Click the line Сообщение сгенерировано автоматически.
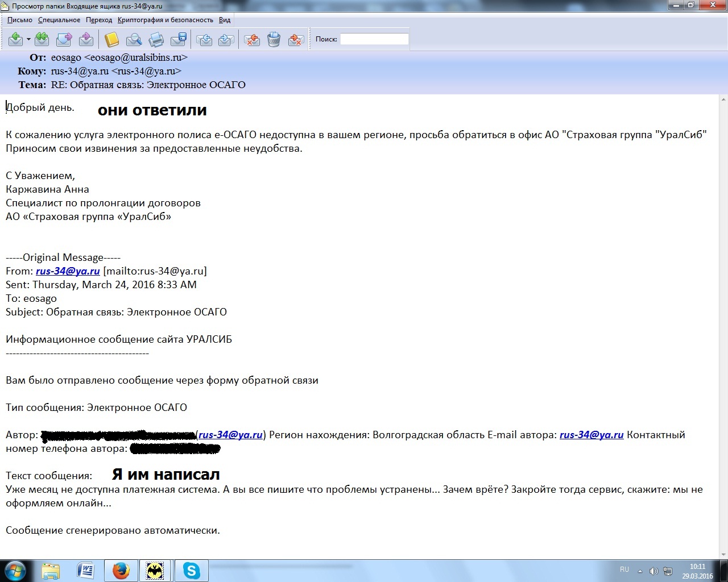Image resolution: width=728 pixels, height=582 pixels. pos(113,530)
